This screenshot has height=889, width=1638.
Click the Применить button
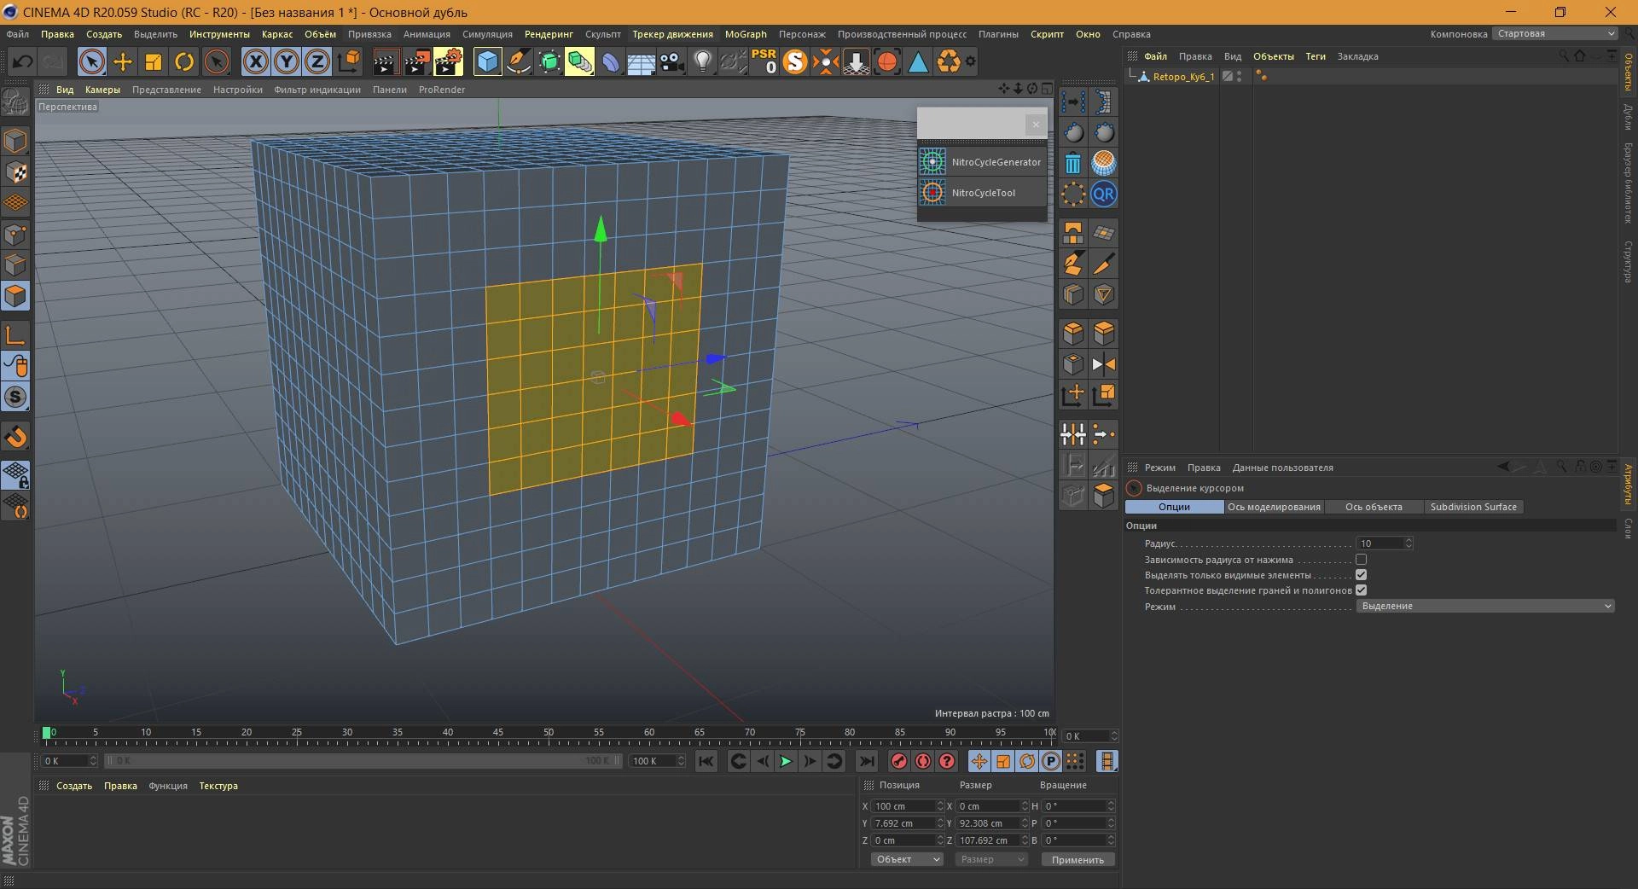(1077, 859)
